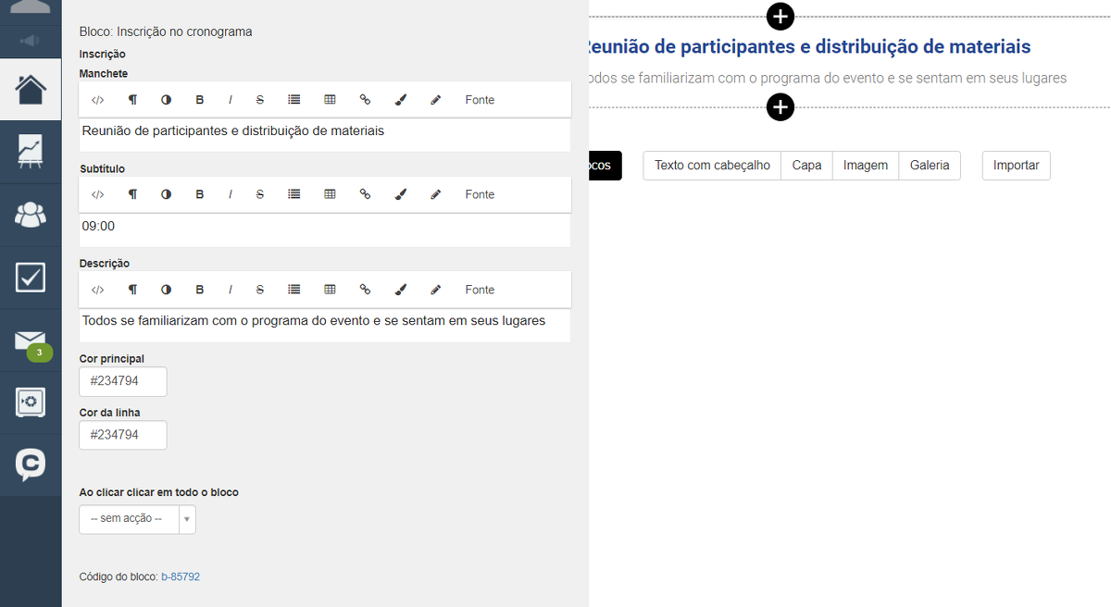
Task: Open the safe vault sidebar icon
Action: tap(31, 403)
